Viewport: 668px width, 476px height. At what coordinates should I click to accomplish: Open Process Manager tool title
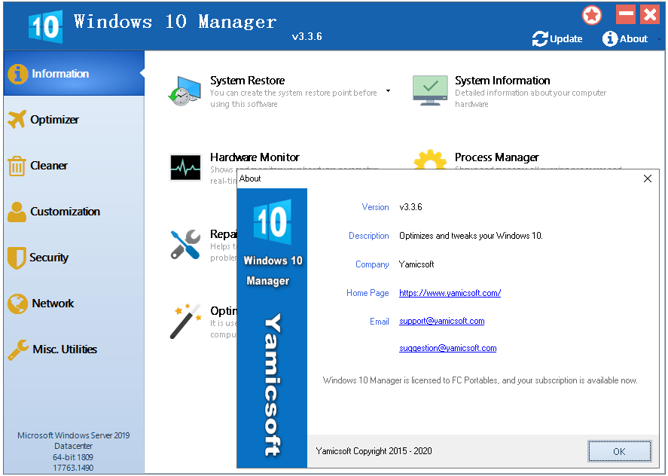497,157
